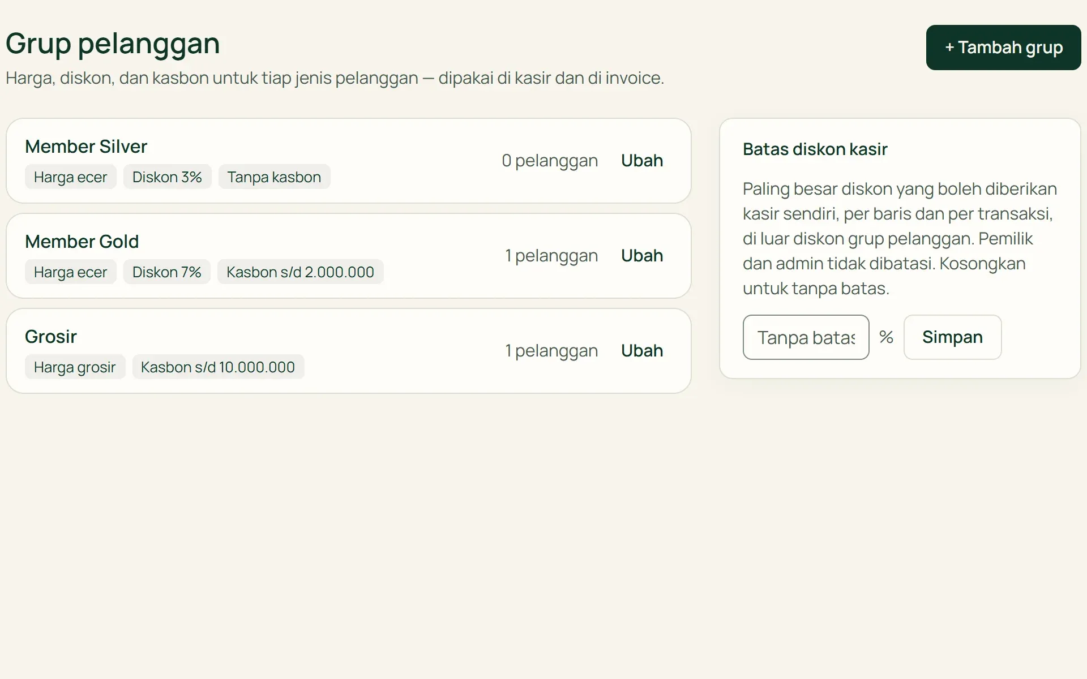The image size is (1087, 679).
Task: Select Diskon 7% tag
Action: 166,272
